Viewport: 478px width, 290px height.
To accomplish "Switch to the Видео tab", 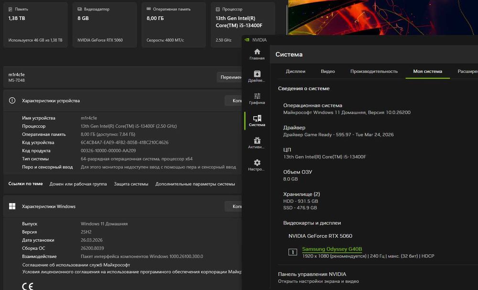I will (x=328, y=71).
